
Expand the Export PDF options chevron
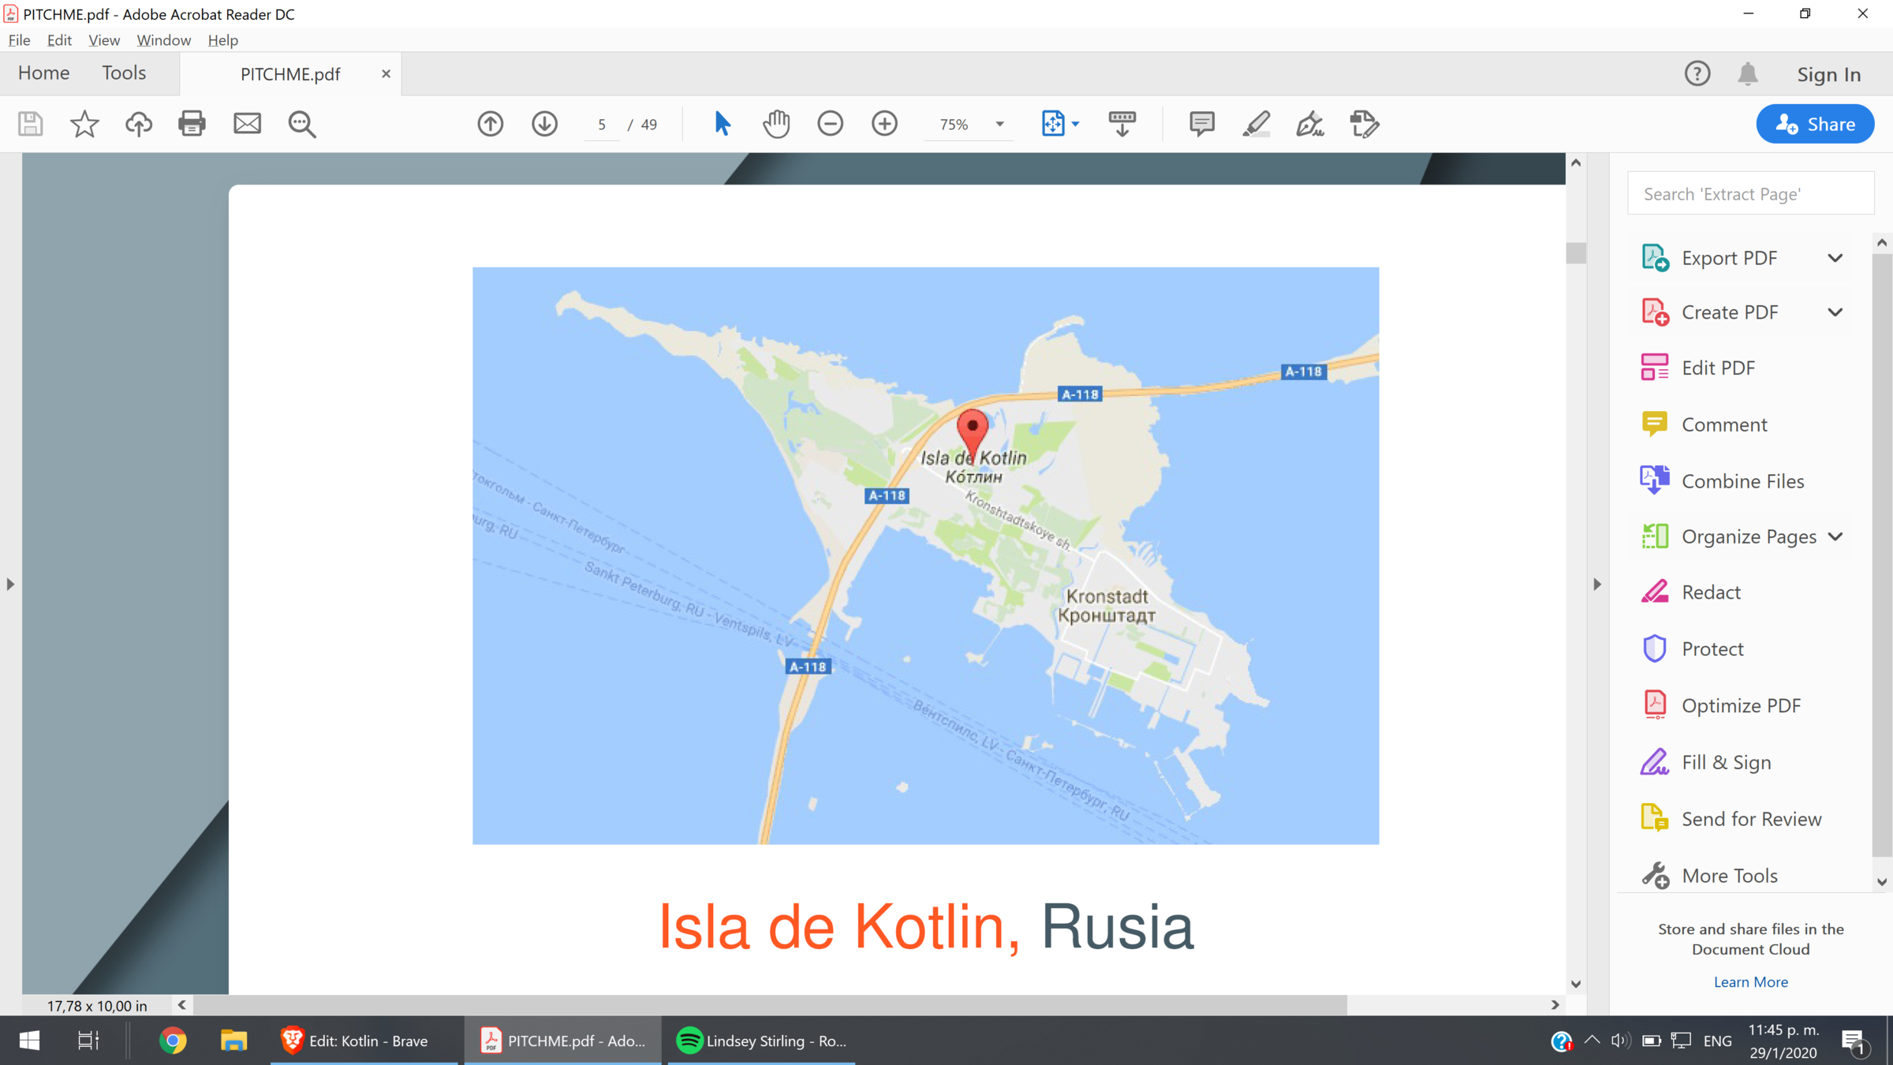click(x=1835, y=258)
